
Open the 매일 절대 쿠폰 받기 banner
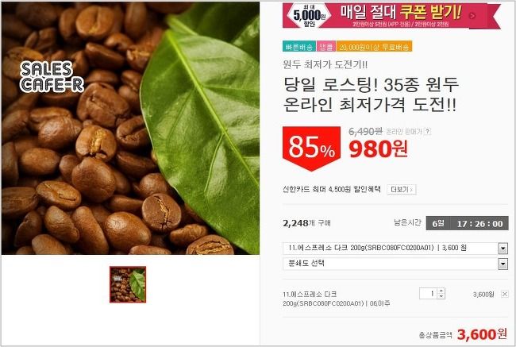tap(391, 16)
